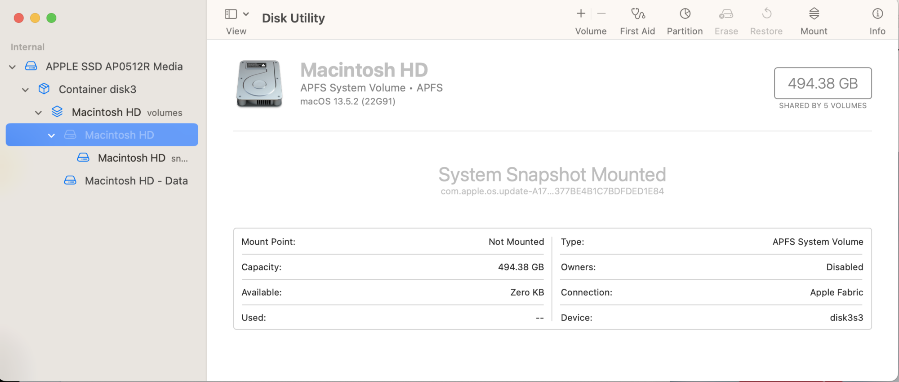Click SHARED BY 5 VOLUMES text
The height and width of the screenshot is (382, 899).
(x=823, y=106)
